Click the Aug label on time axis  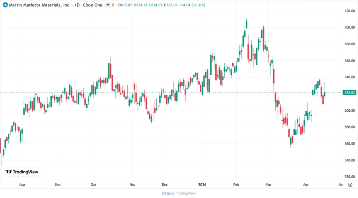(22, 184)
